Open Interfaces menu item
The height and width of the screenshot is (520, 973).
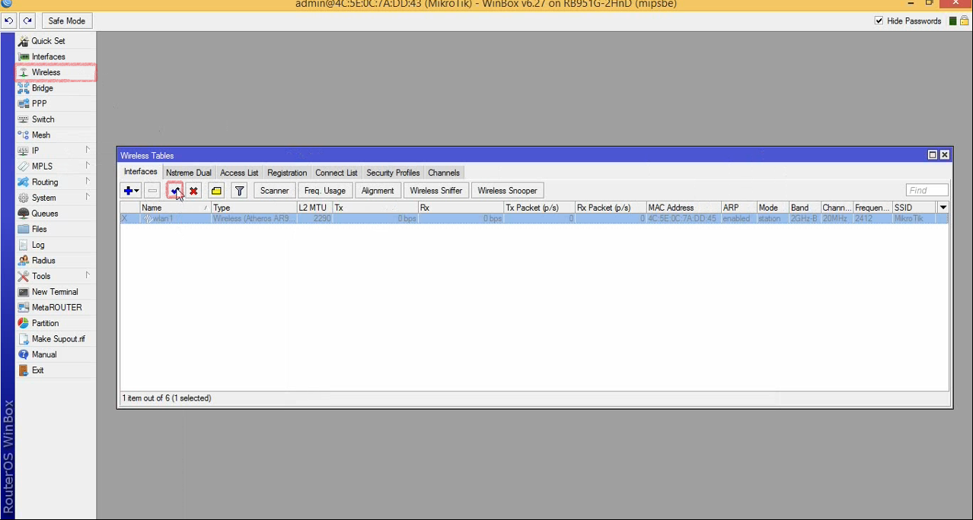pyautogui.click(x=55, y=57)
